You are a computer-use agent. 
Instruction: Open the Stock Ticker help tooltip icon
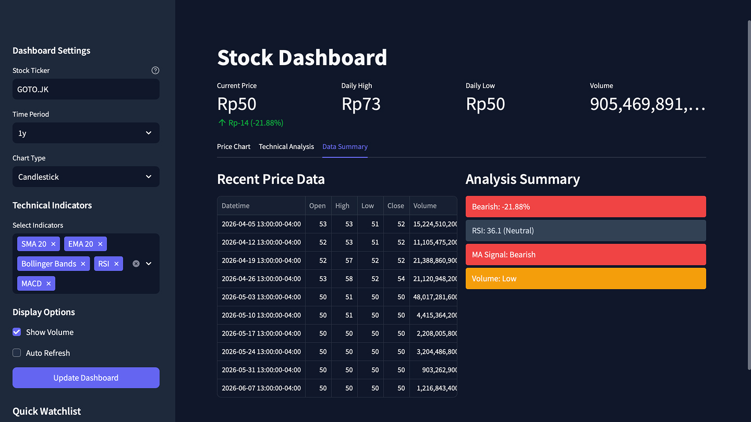click(x=155, y=70)
